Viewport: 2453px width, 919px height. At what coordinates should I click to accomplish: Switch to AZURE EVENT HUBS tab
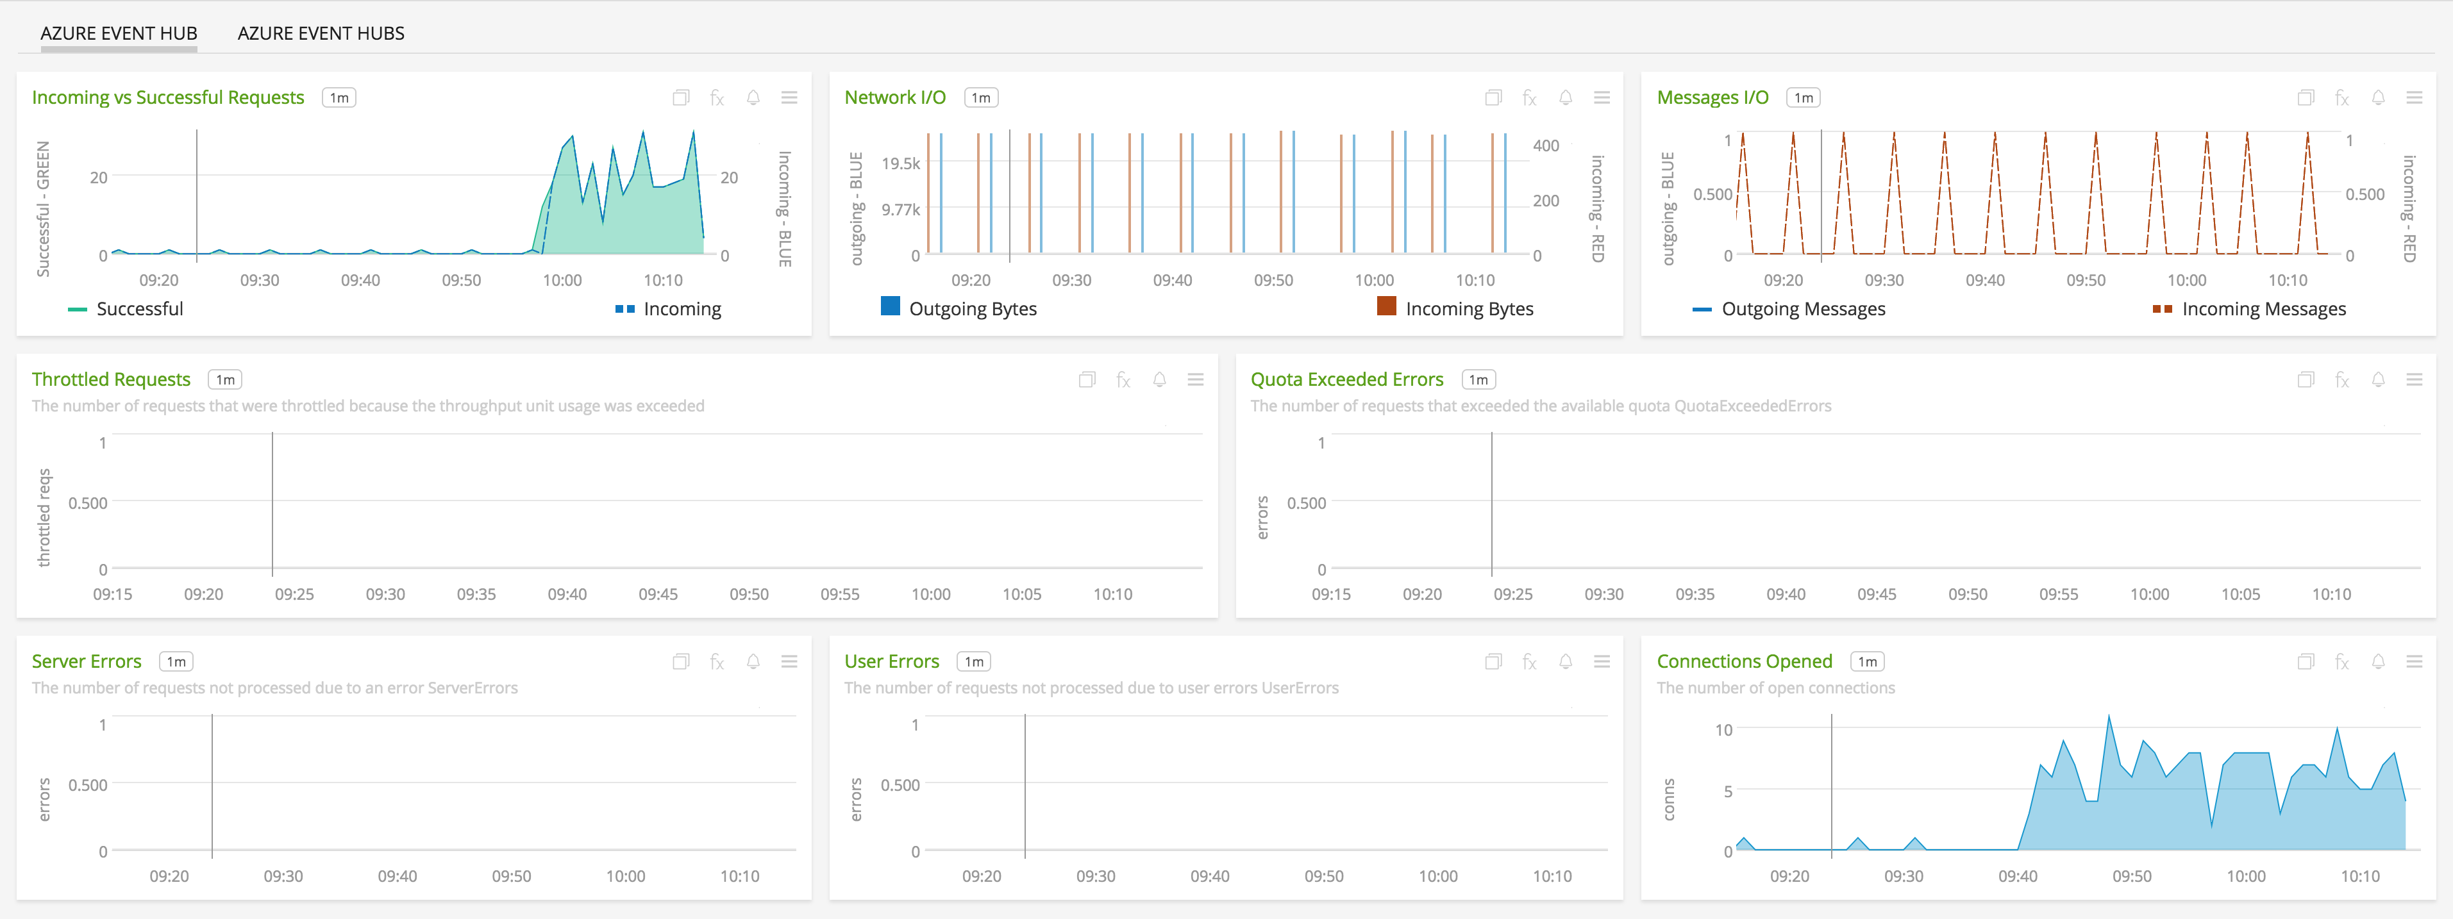321,33
